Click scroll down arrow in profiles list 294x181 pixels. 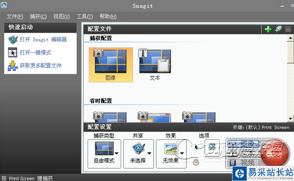(290, 119)
